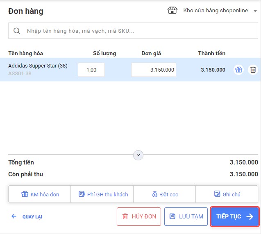Viewport: 261px width, 234px height.
Task: Expand the order summary chevron
Action: [138, 155]
